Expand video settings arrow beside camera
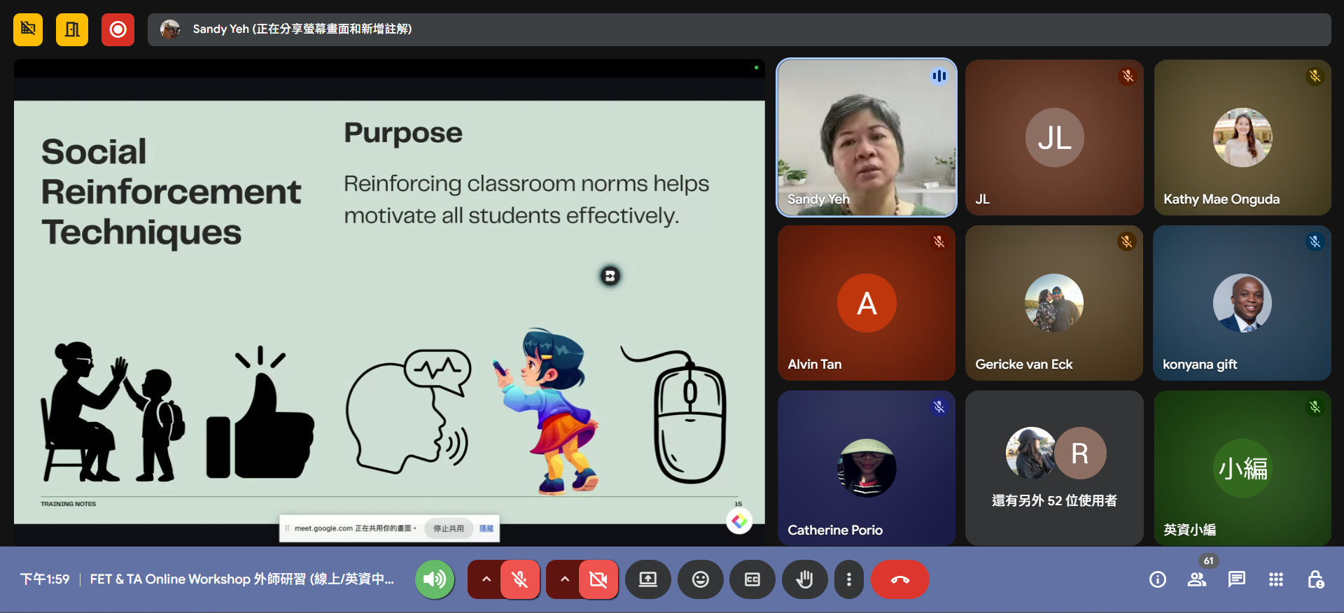 click(x=564, y=579)
